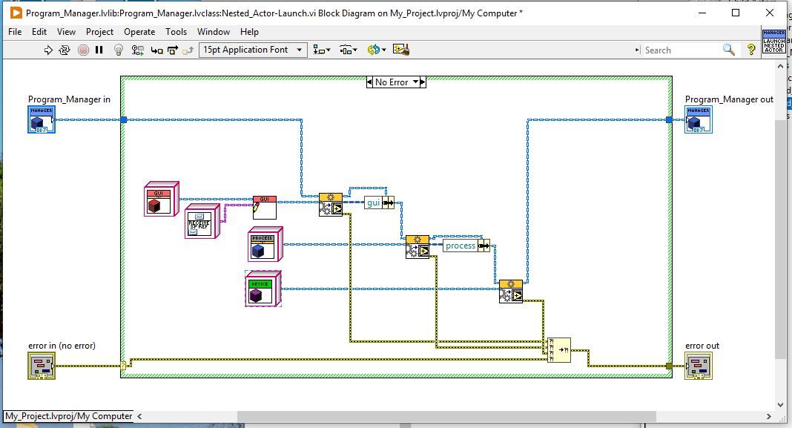Click the error out cluster terminal

click(x=699, y=366)
